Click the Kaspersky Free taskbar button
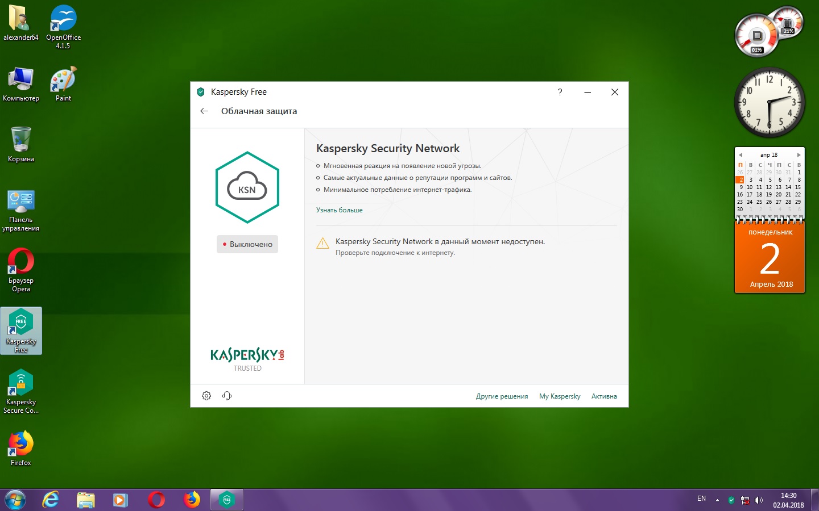The image size is (819, 511). coord(227,500)
